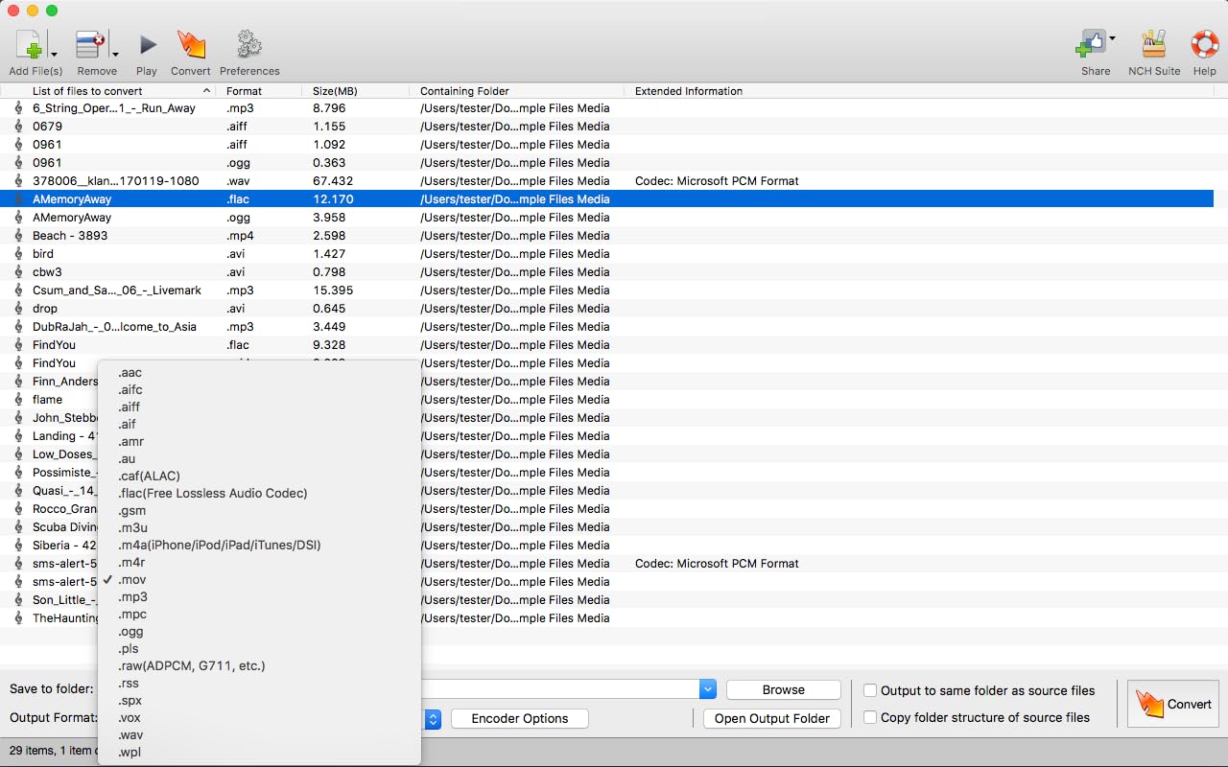Choose .flac(Free Lossless Audio Codec) format option
1228x767 pixels.
click(x=213, y=494)
